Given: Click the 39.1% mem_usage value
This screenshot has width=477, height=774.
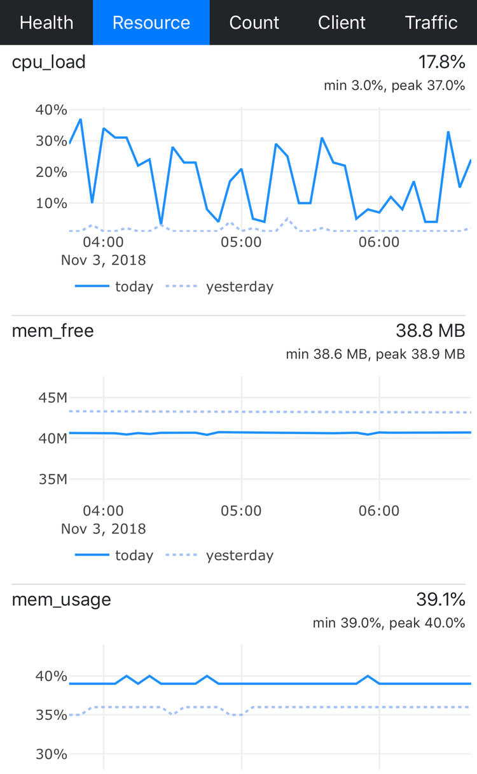Looking at the screenshot, I should pos(441,600).
